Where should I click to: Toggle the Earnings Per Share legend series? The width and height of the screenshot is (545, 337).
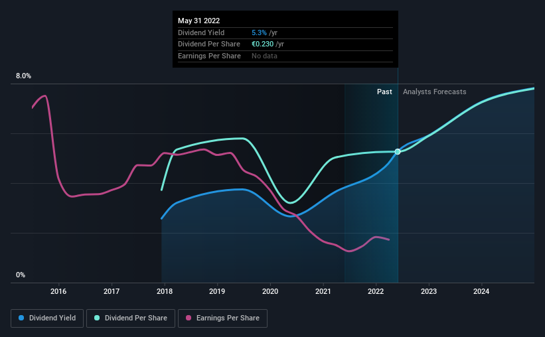(x=222, y=318)
